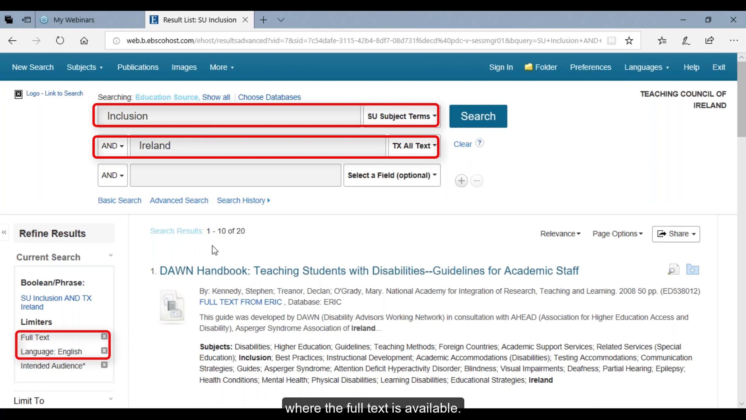Add DAWN Handbook result to folder icon

pos(693,269)
